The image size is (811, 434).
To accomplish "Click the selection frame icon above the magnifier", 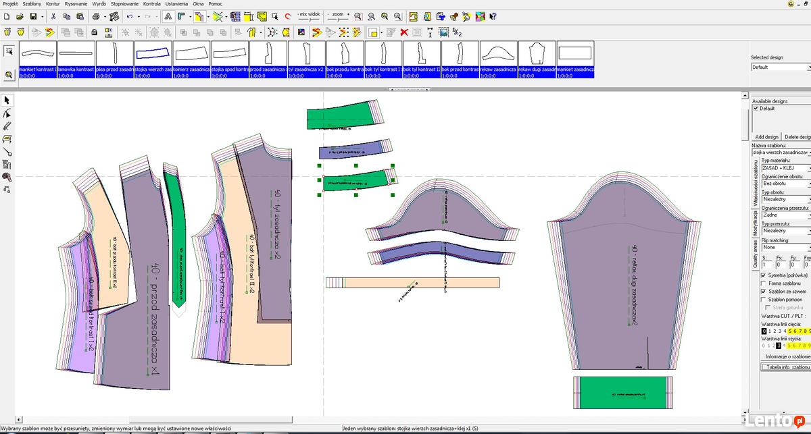I will [x=9, y=51].
